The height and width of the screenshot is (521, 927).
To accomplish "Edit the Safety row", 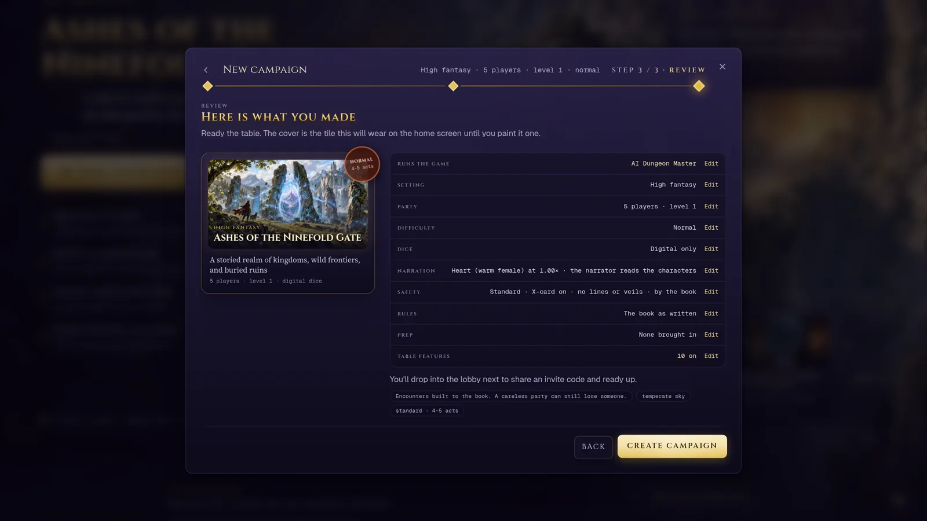I will point(711,292).
